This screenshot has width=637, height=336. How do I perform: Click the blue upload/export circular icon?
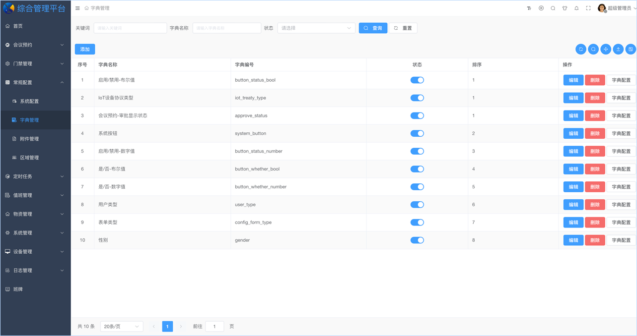point(618,49)
